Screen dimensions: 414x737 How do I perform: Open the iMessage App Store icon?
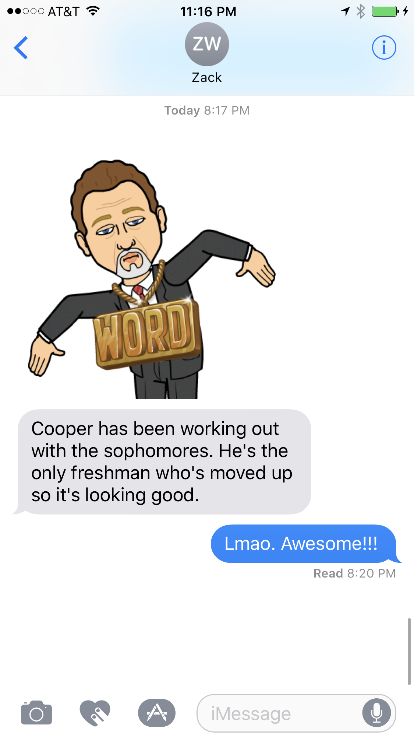157,713
